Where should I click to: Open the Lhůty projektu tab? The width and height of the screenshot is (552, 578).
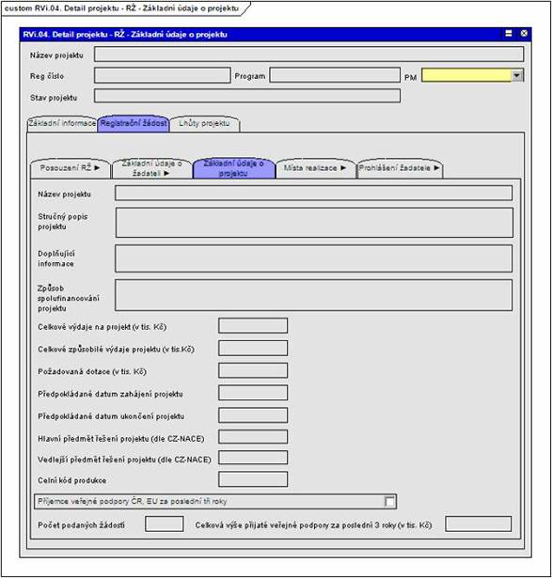205,124
